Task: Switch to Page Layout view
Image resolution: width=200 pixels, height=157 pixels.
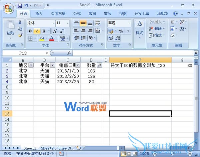Action: 129,154
